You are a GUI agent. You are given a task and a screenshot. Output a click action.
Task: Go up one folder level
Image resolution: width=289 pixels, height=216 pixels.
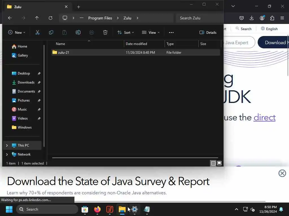click(x=37, y=18)
